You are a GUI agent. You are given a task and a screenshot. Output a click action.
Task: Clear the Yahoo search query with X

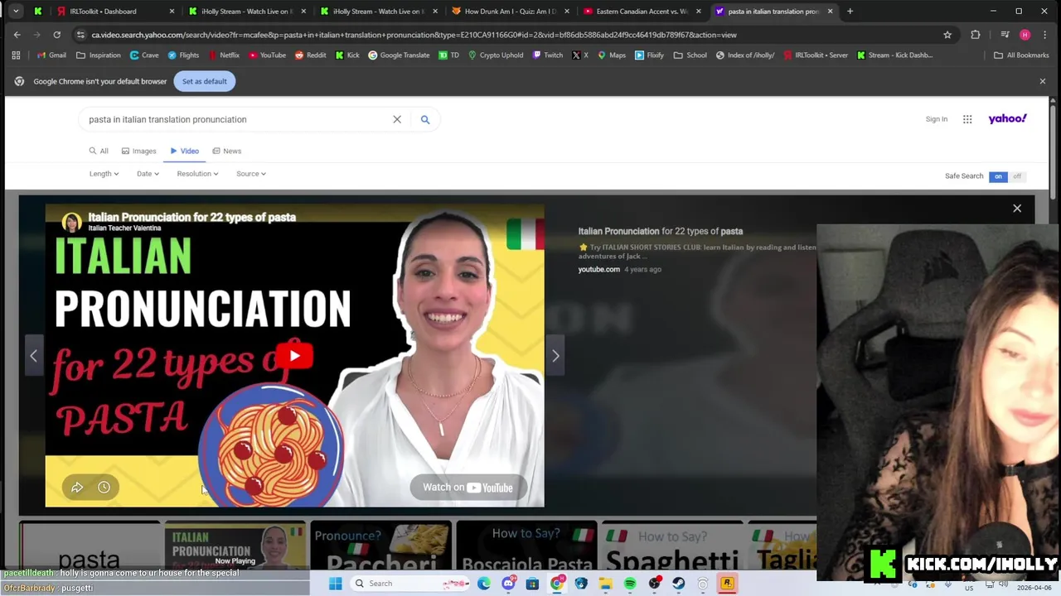point(397,119)
